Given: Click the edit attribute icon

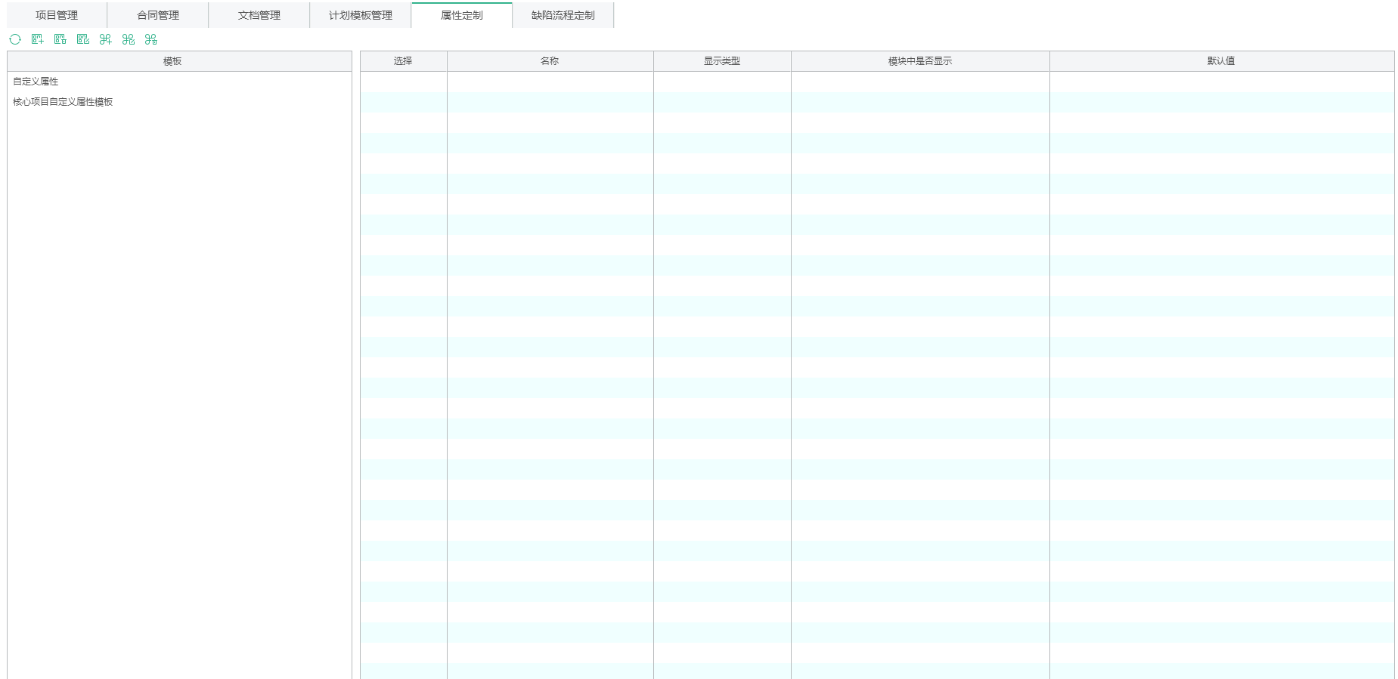Looking at the screenshot, I should click(129, 39).
